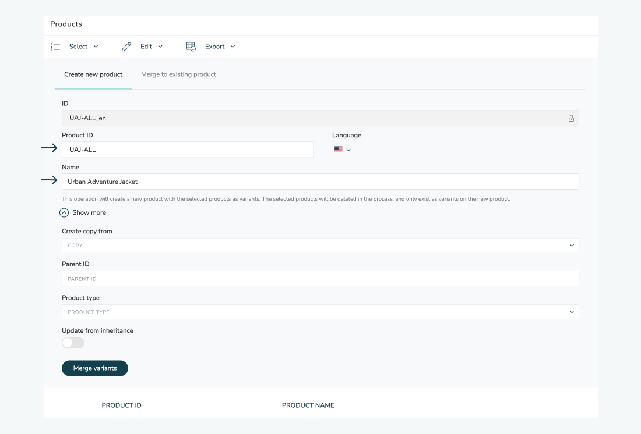This screenshot has height=434, width=641.
Task: Focus the Name field with Urban Adventure Jacket
Action: click(x=320, y=182)
